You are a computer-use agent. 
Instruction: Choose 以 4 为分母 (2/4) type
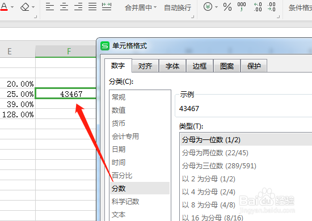246,192
